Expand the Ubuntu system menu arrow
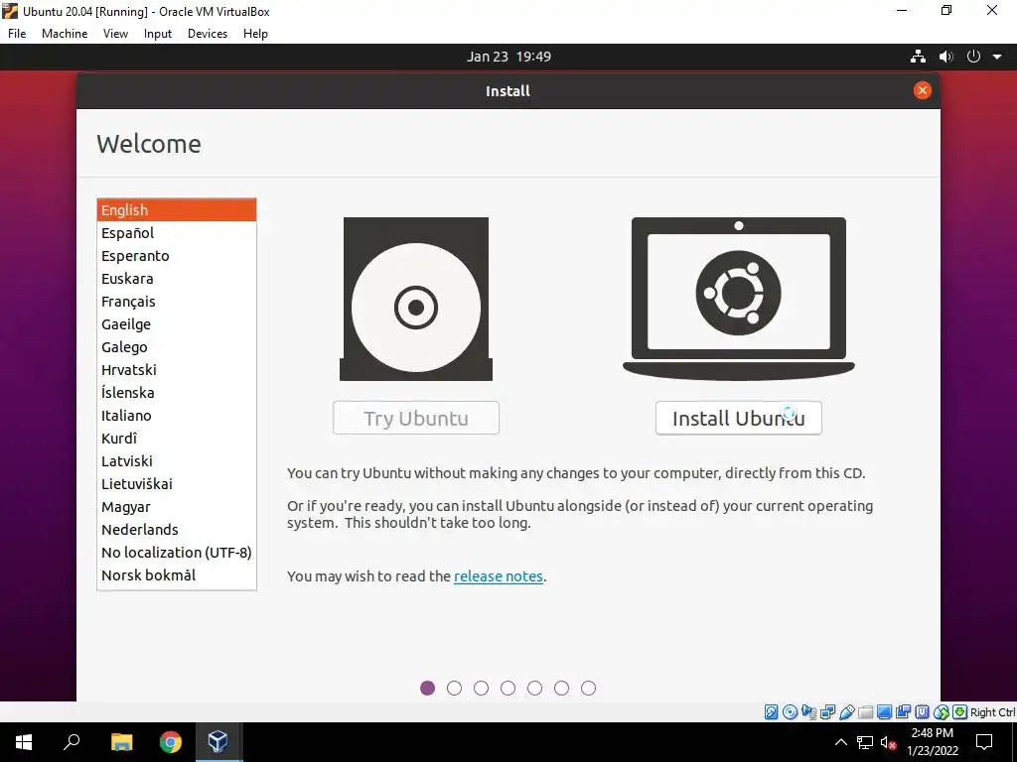The height and width of the screenshot is (762, 1017). tap(997, 57)
